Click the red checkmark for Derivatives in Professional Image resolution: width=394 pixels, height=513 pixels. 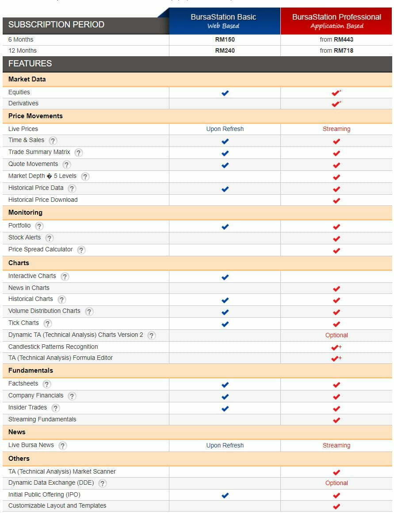(336, 104)
